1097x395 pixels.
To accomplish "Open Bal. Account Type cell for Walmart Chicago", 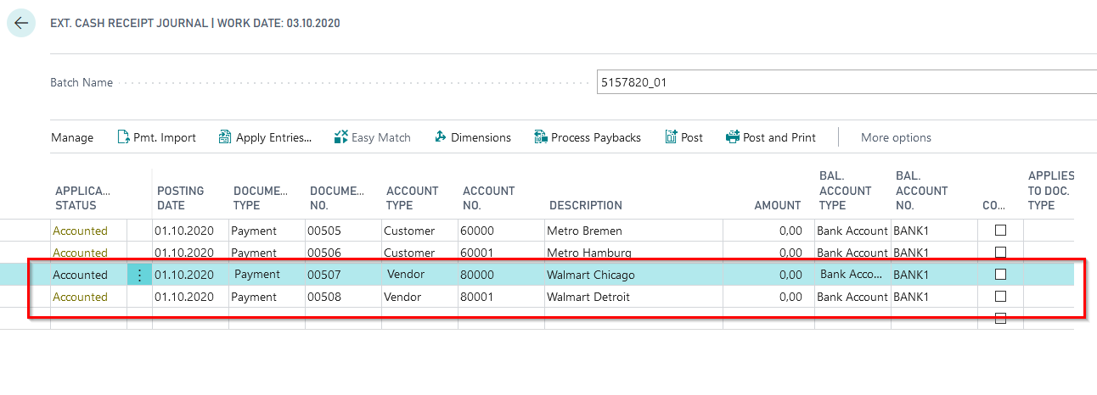I will pos(853,275).
